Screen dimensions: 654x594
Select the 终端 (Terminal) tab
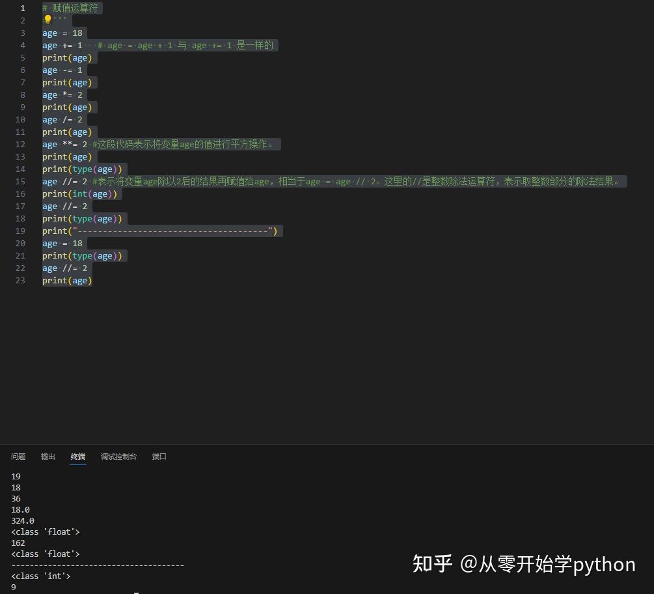point(77,457)
